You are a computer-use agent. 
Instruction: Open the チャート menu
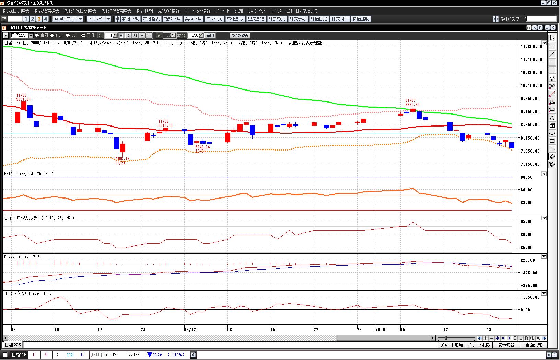tap(223, 11)
